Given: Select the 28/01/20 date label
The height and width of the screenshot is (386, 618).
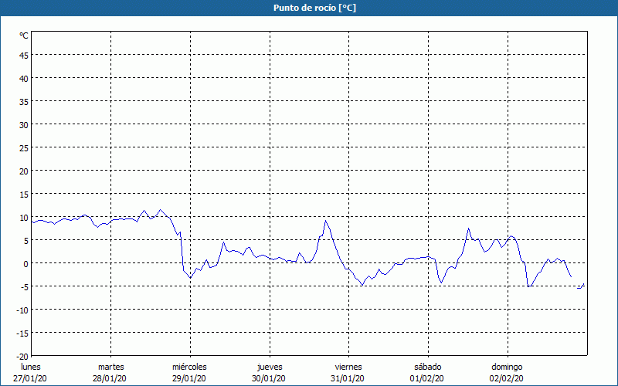Looking at the screenshot, I should click(110, 378).
